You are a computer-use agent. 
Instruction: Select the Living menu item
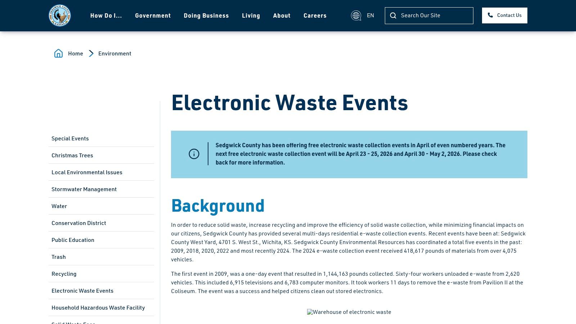click(251, 15)
